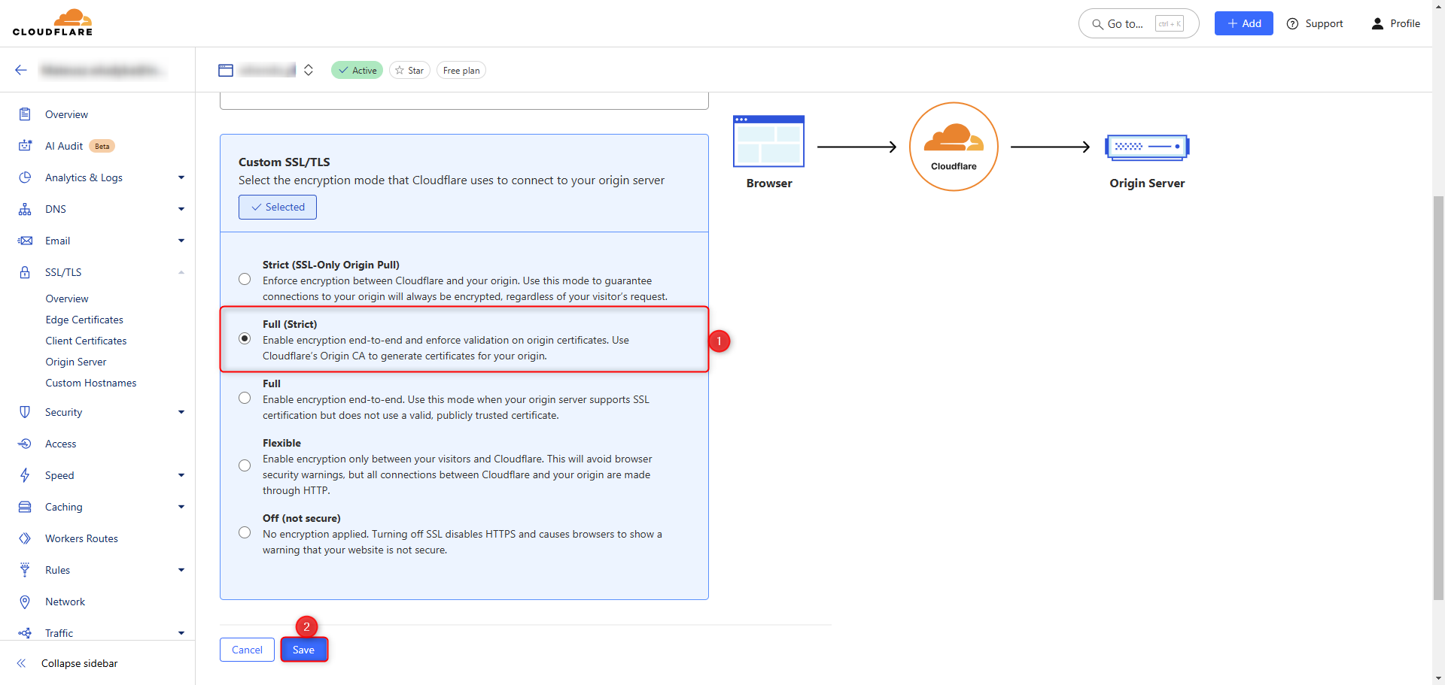Open Edge Certificates in the sidebar

84,320
